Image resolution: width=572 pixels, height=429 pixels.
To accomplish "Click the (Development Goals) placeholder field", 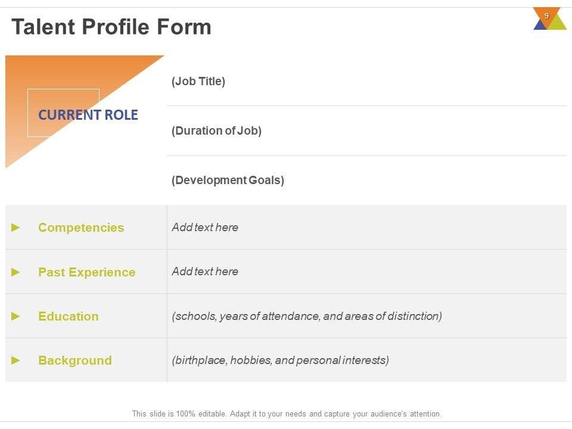I will coord(228,181).
